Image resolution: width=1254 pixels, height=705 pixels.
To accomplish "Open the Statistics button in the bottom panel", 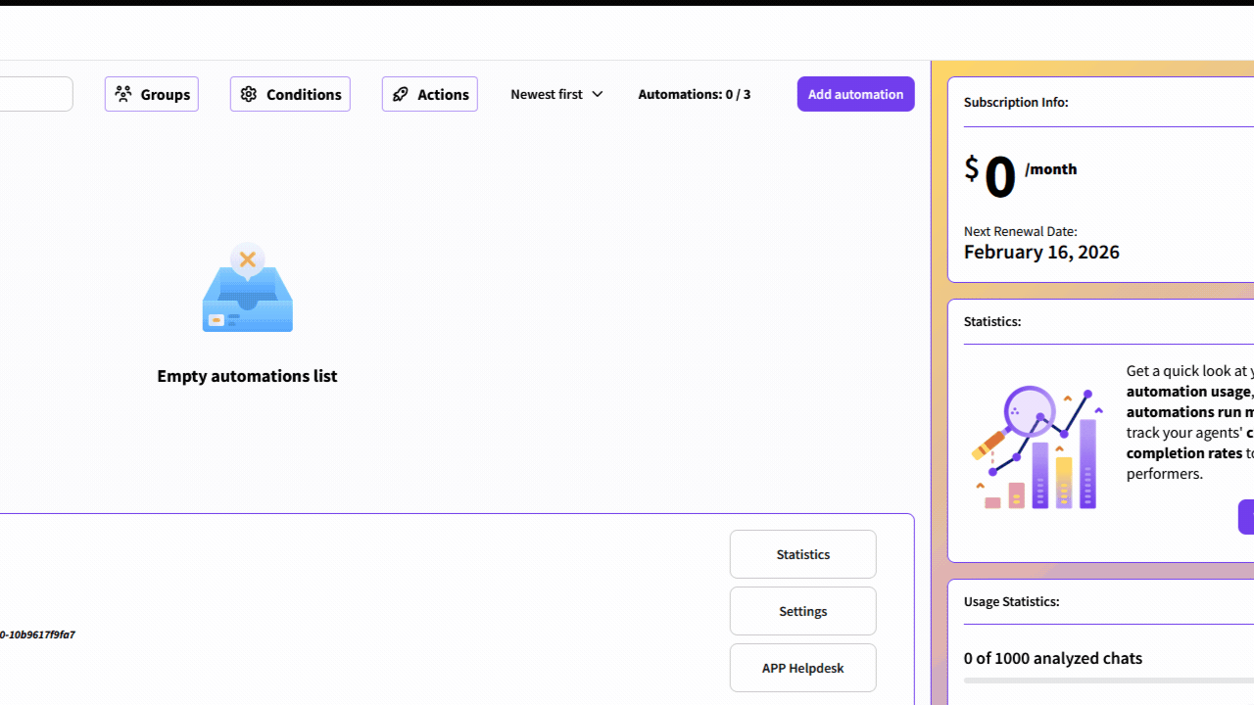I will (802, 554).
